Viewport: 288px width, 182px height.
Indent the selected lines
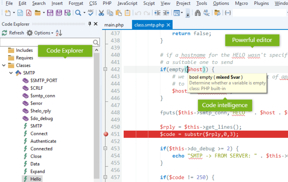pyautogui.click(x=157, y=13)
